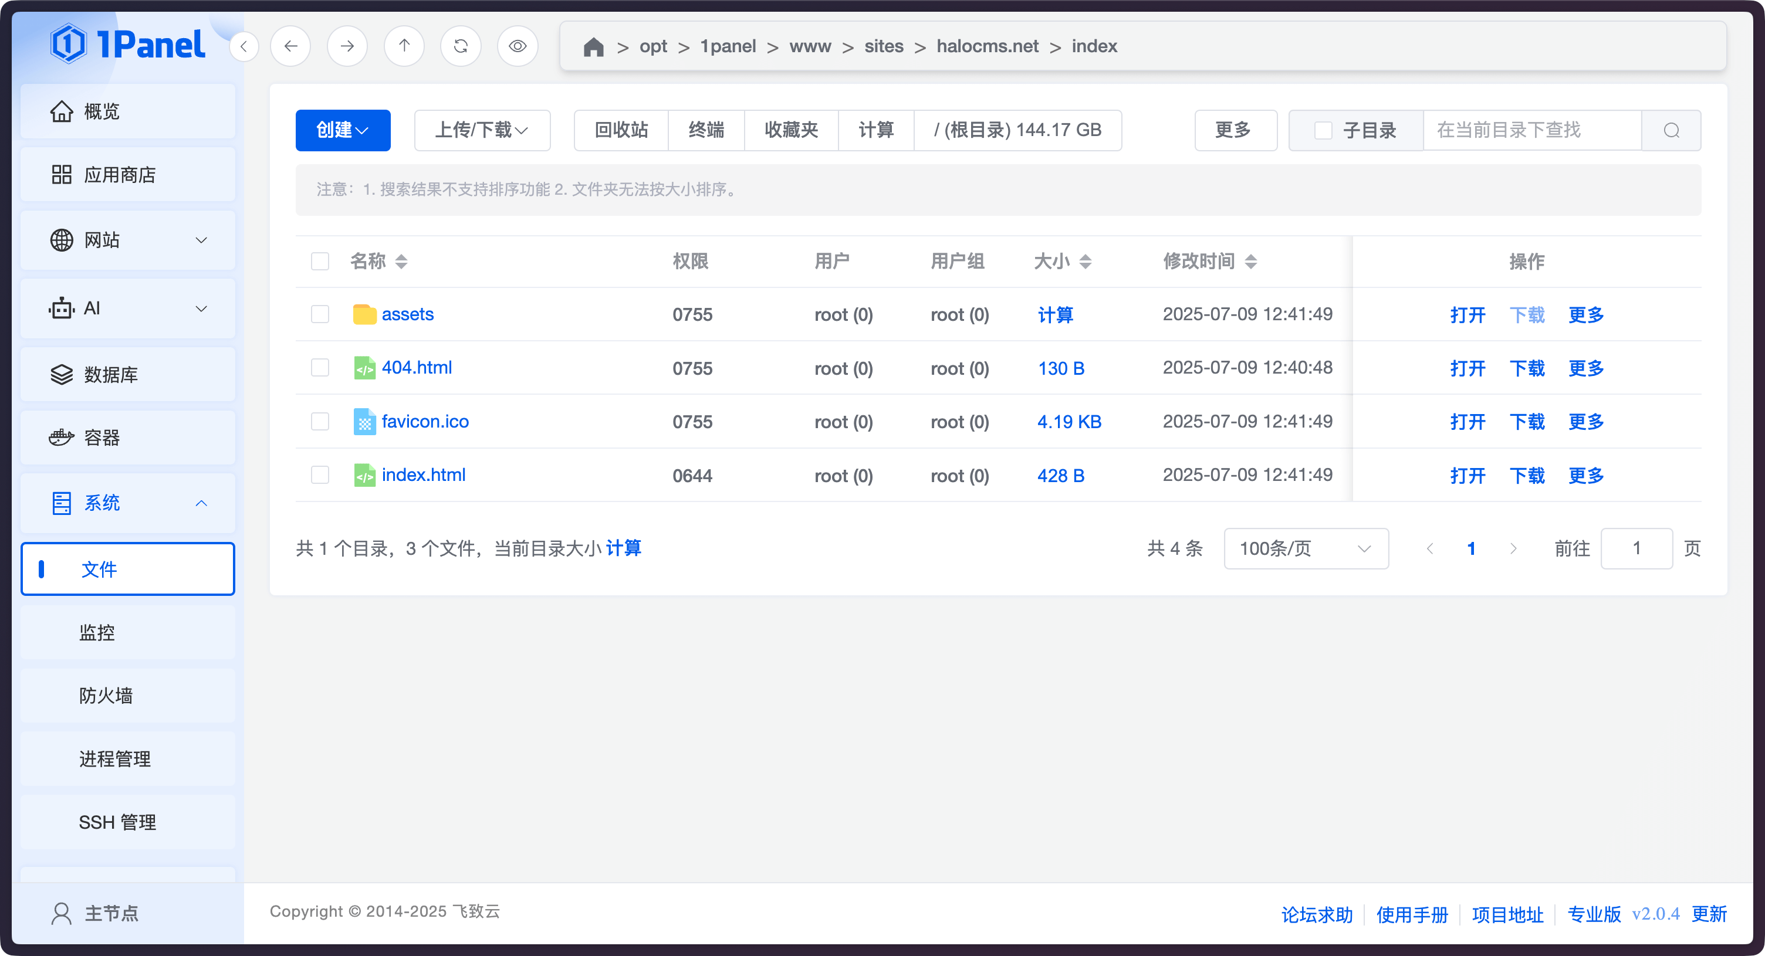Viewport: 1765px width, 956px height.
Task: Click the forward arrow navigation button
Action: (347, 46)
